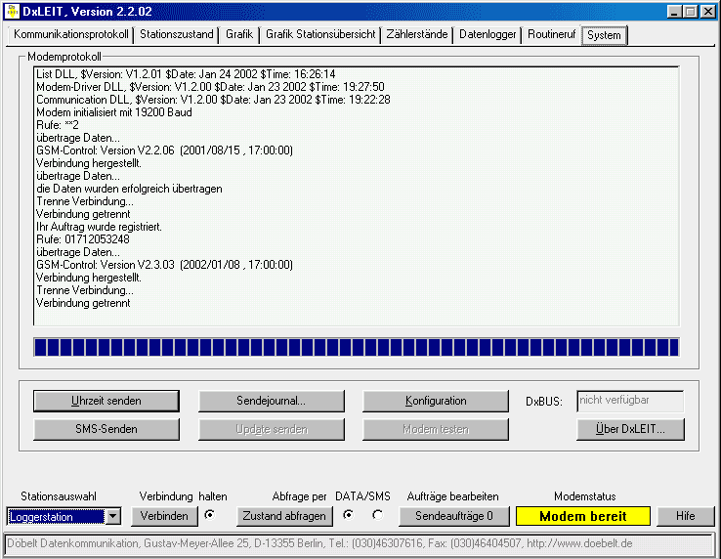Toggle the Verbindung halten radio button
This screenshot has height=559, width=721.
(x=210, y=514)
